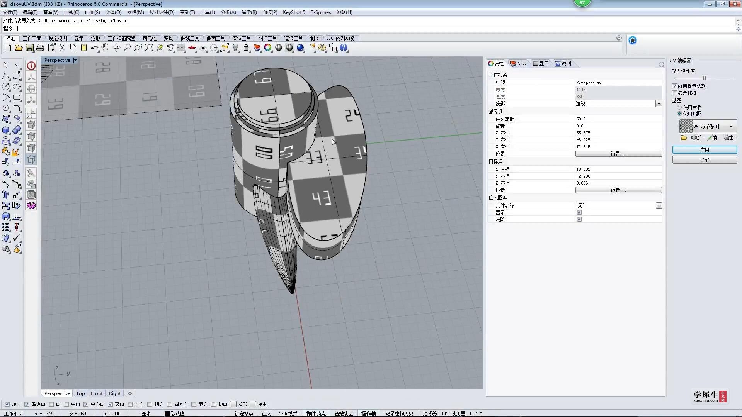Toggle the 端点 end snap checkbox
The image size is (742, 417).
click(7, 404)
